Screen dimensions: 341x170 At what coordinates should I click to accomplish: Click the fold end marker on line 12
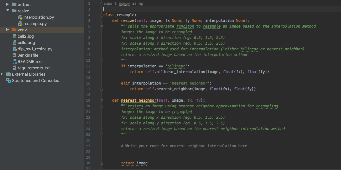point(102,61)
